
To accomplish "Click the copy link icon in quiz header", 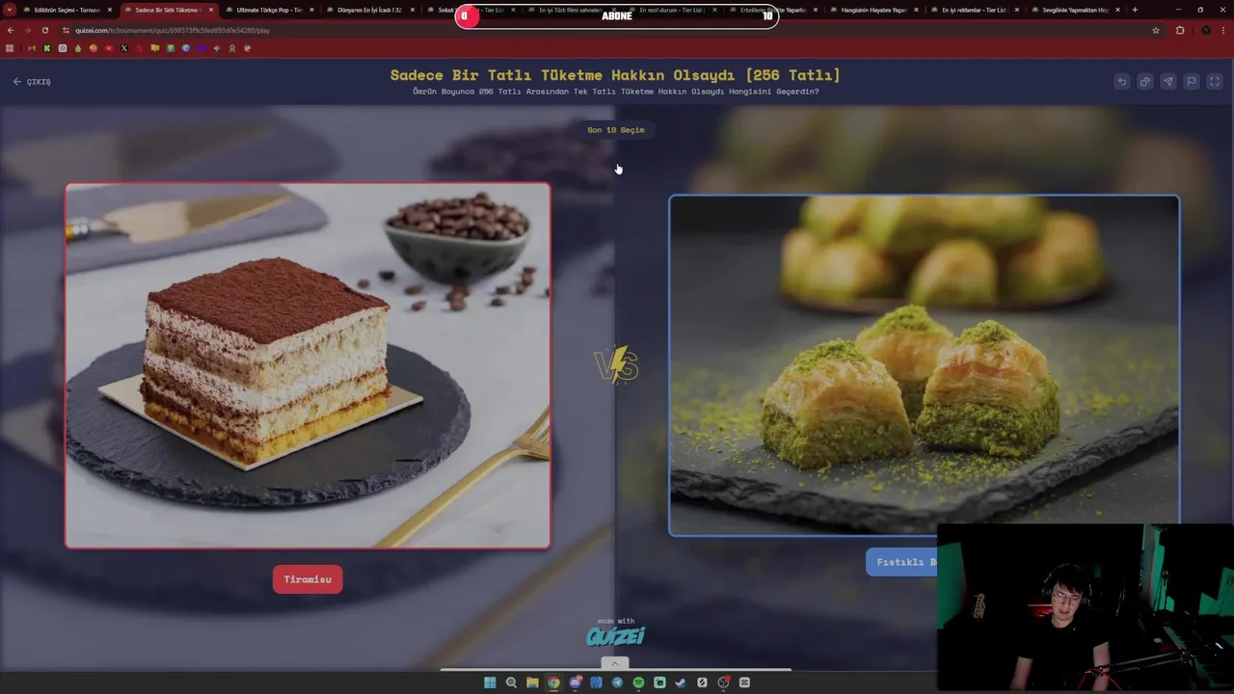I will point(1145,82).
